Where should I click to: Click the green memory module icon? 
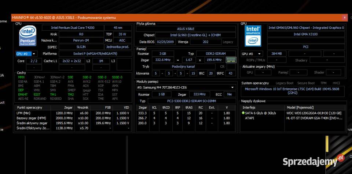[x=231, y=60]
